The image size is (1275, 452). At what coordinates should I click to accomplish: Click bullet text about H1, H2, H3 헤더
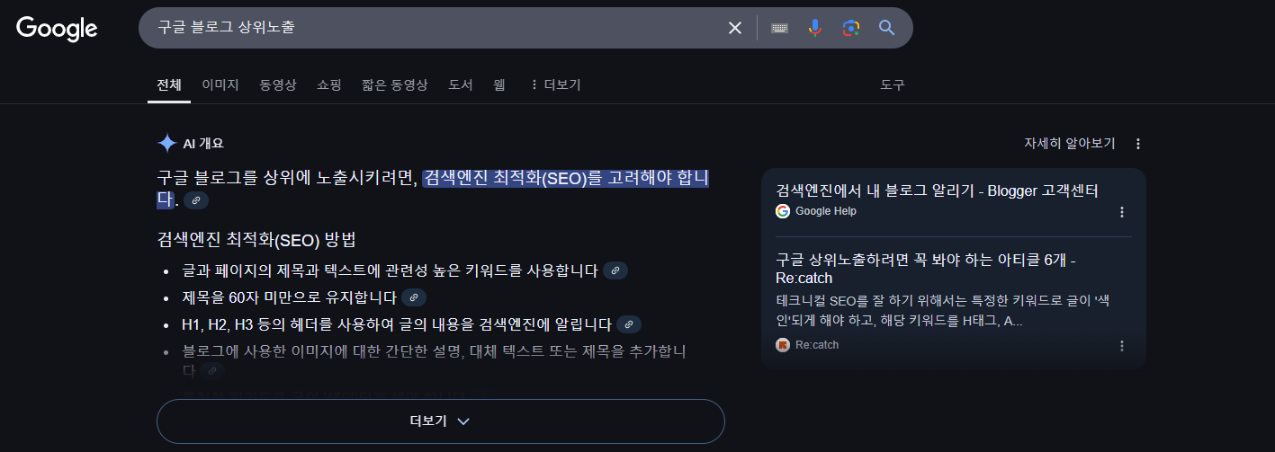pyautogui.click(x=398, y=324)
